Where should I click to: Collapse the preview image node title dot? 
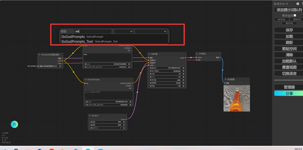click(226, 79)
